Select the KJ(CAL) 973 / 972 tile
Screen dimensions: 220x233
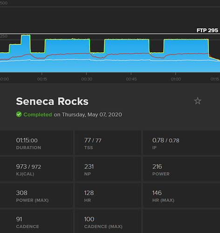pyautogui.click(x=36, y=169)
